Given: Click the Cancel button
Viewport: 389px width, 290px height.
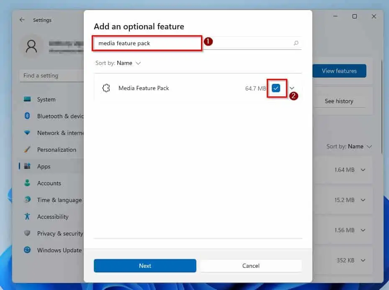Looking at the screenshot, I should (251, 266).
